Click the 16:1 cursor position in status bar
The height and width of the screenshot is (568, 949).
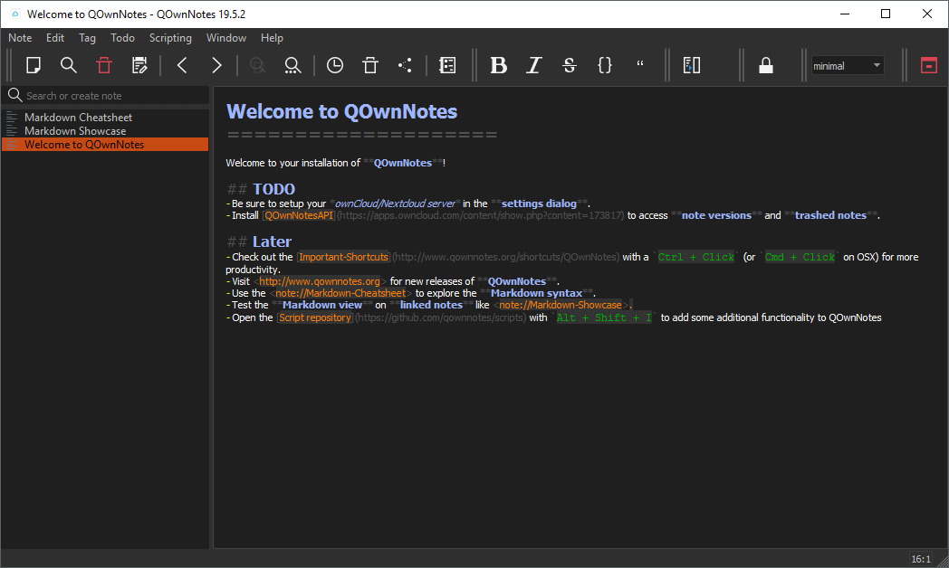pos(921,559)
